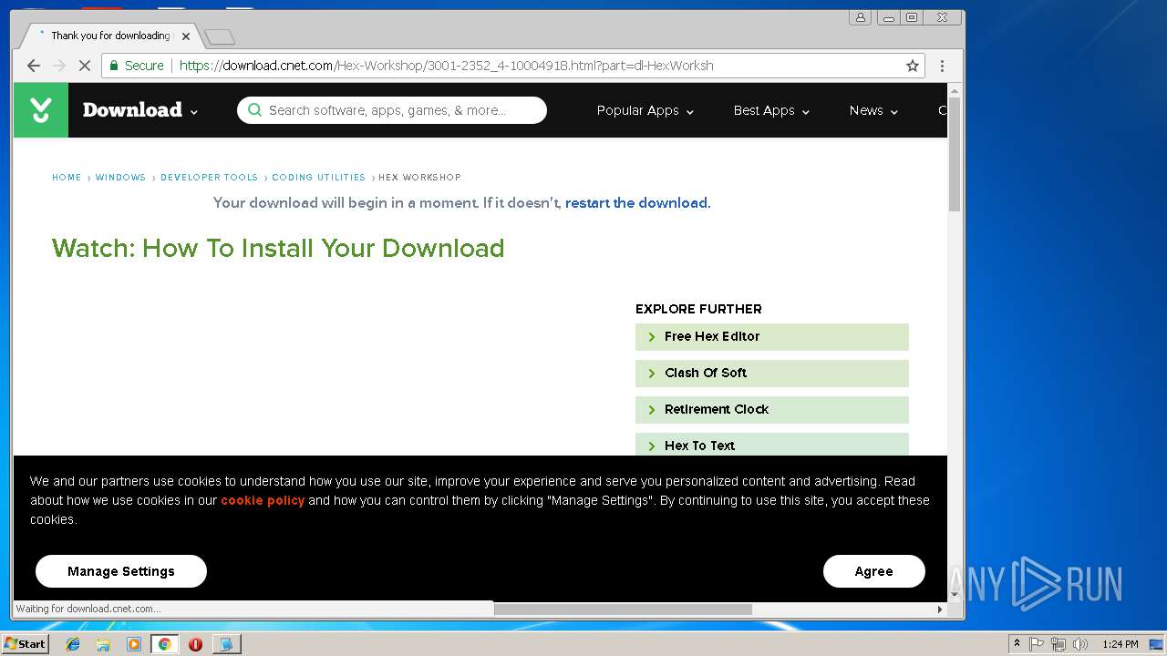Focus the software search field
1167x656 pixels.
click(392, 110)
